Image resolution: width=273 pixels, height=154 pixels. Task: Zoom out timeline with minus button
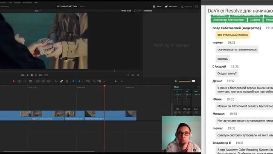pyautogui.click(x=104, y=81)
